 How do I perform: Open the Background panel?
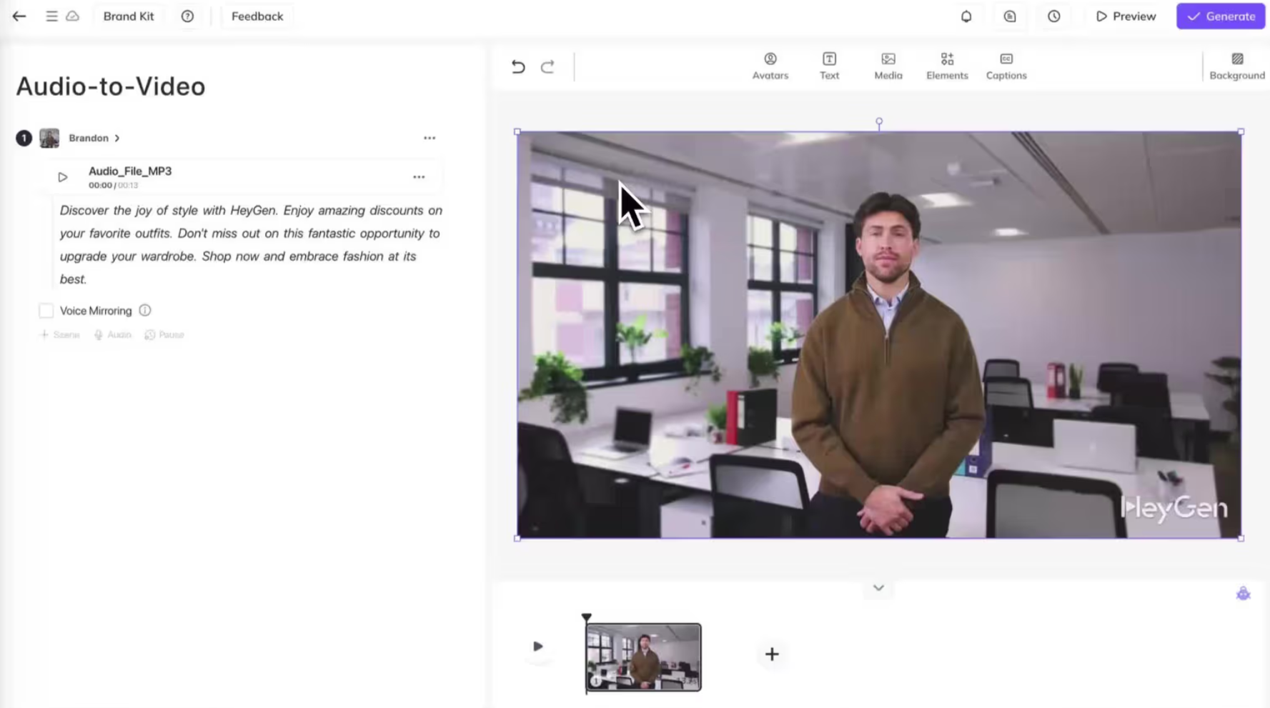(x=1237, y=66)
